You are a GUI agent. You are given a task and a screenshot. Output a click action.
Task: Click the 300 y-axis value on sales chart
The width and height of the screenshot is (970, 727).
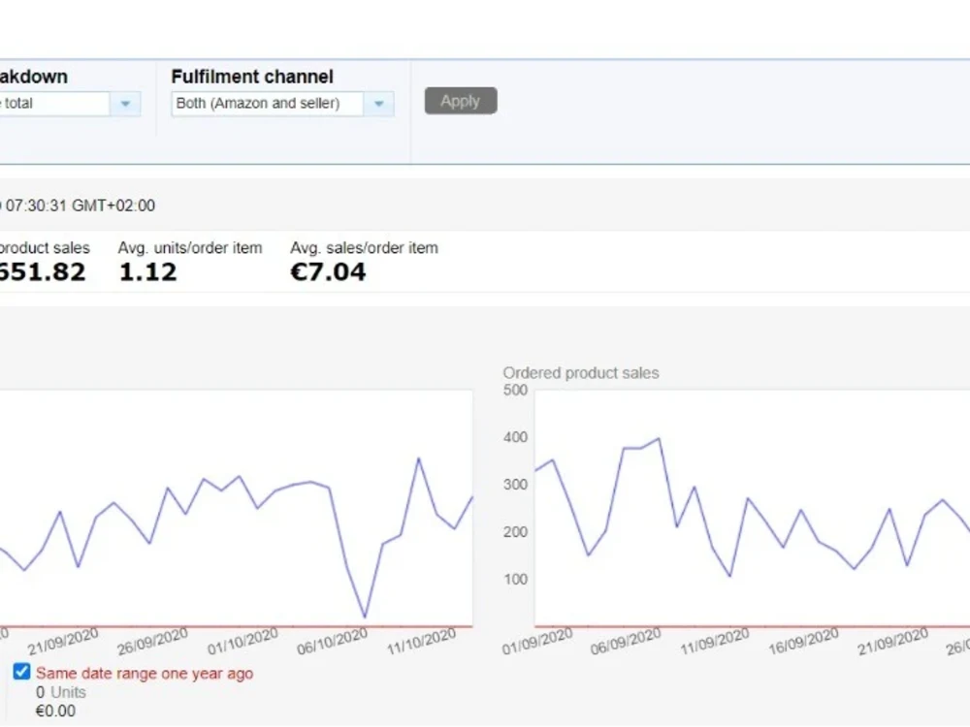515,484
